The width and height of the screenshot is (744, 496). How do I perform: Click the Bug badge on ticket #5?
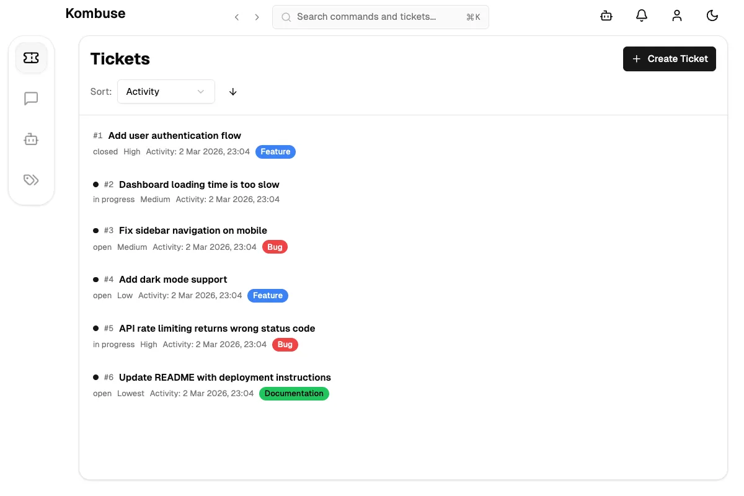(x=285, y=344)
